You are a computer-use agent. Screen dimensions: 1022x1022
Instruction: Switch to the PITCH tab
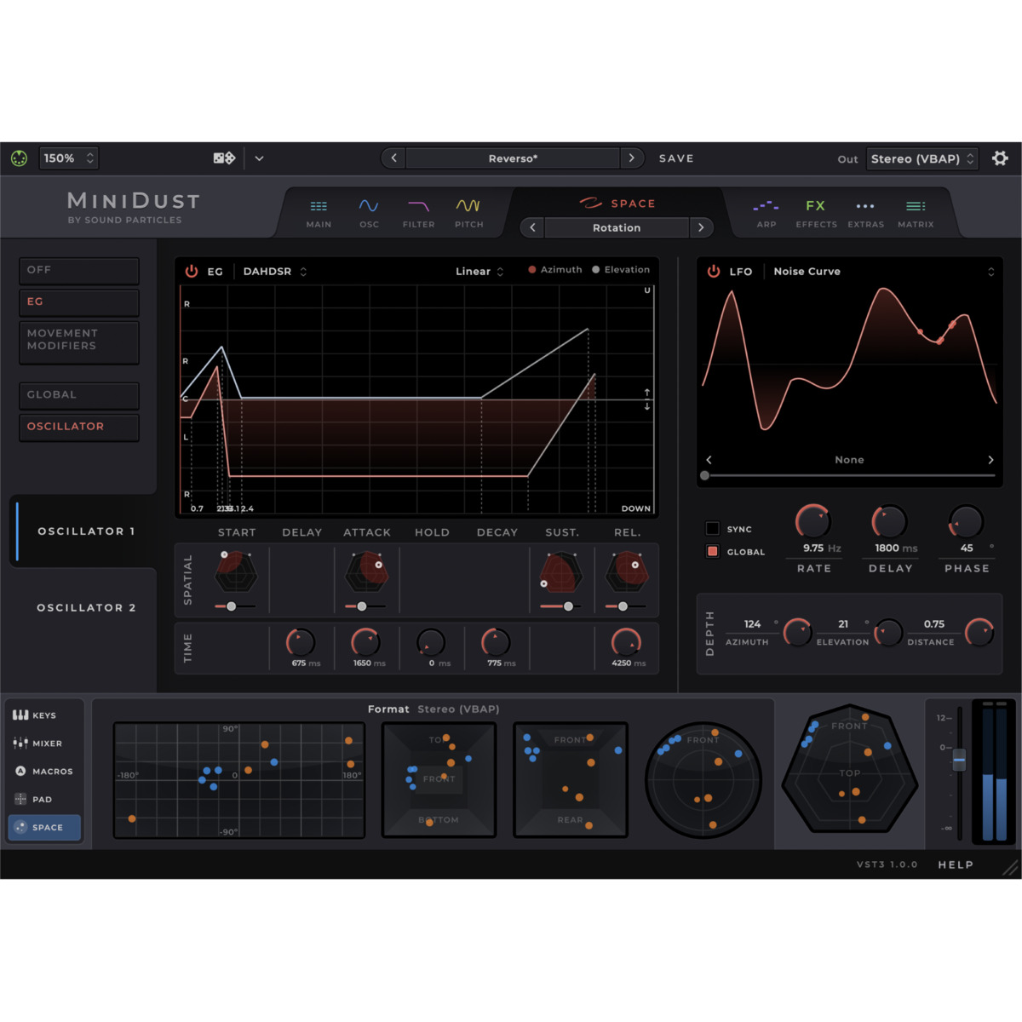pyautogui.click(x=468, y=213)
